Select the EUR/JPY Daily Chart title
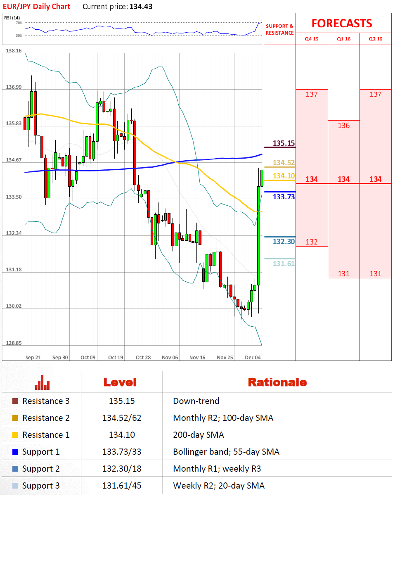Screen dimensions: 395x565 click(36, 7)
